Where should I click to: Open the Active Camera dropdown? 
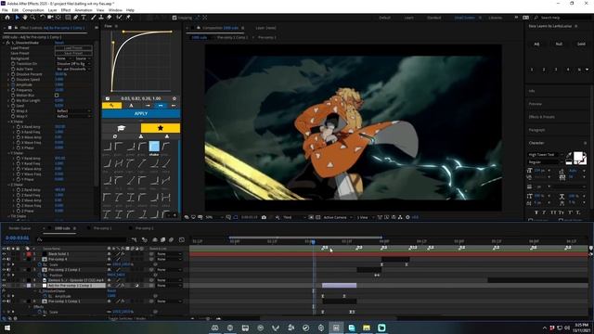click(338, 217)
